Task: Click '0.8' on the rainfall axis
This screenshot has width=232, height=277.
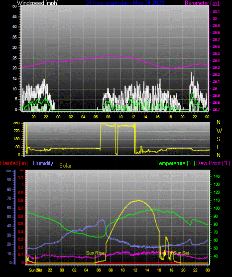Action: (21, 201)
